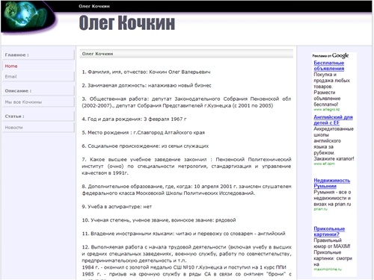Click line '2. Занимаемая должность'
Screen dimensions: 374x280
[x=147, y=86]
